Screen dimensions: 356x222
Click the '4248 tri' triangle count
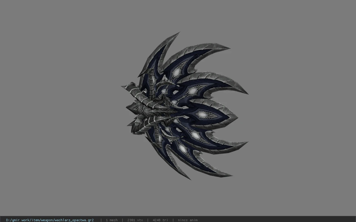point(160,220)
